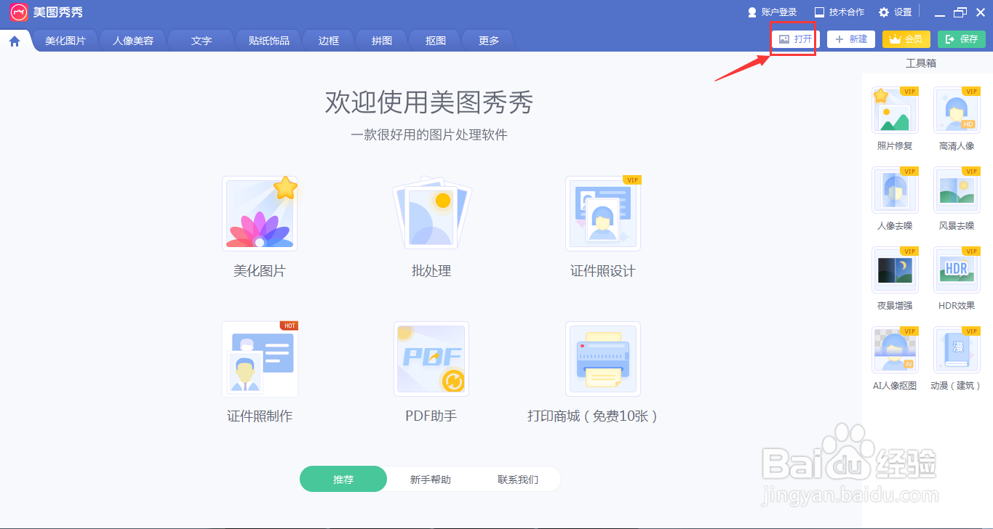The height and width of the screenshot is (529, 993).
Task: Go to the home tab icon
Action: point(15,41)
